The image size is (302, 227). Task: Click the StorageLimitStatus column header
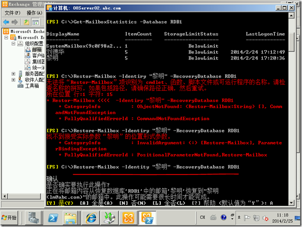pos(191,34)
